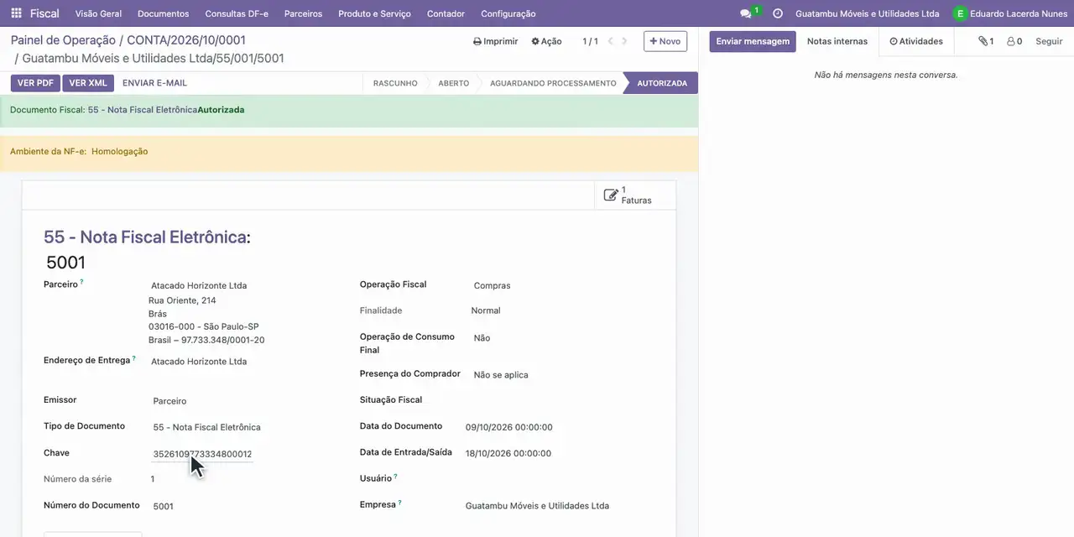Screen dimensions: 1074x537
Task: Select AGUARDANDO PROCESSAMENTO status stage
Action: tap(553, 83)
